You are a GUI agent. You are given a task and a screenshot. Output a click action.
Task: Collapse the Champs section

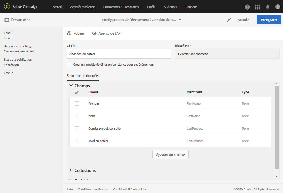point(71,86)
